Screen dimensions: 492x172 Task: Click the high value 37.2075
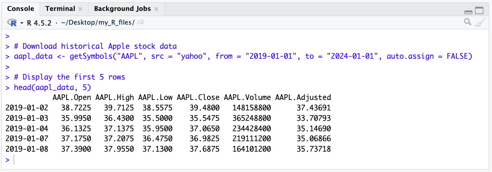coord(119,139)
